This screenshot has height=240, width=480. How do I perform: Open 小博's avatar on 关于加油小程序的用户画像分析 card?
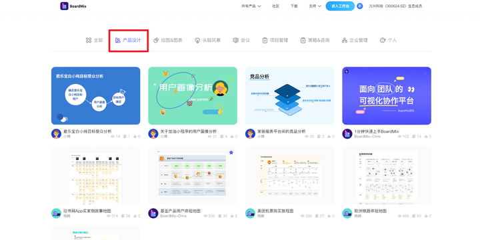click(153, 133)
